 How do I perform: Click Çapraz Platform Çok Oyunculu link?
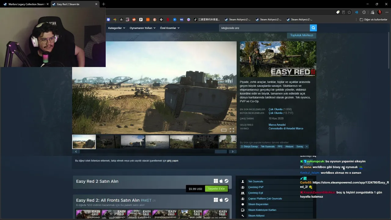pos(265,199)
